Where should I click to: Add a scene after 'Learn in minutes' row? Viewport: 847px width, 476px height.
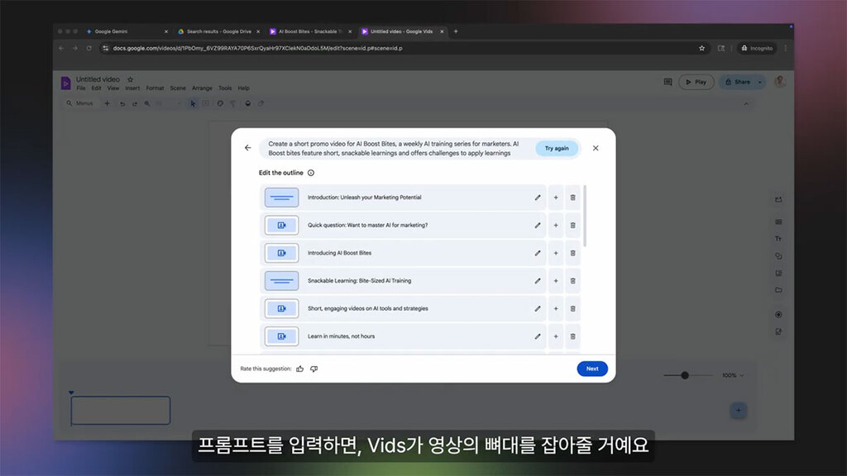(x=556, y=336)
